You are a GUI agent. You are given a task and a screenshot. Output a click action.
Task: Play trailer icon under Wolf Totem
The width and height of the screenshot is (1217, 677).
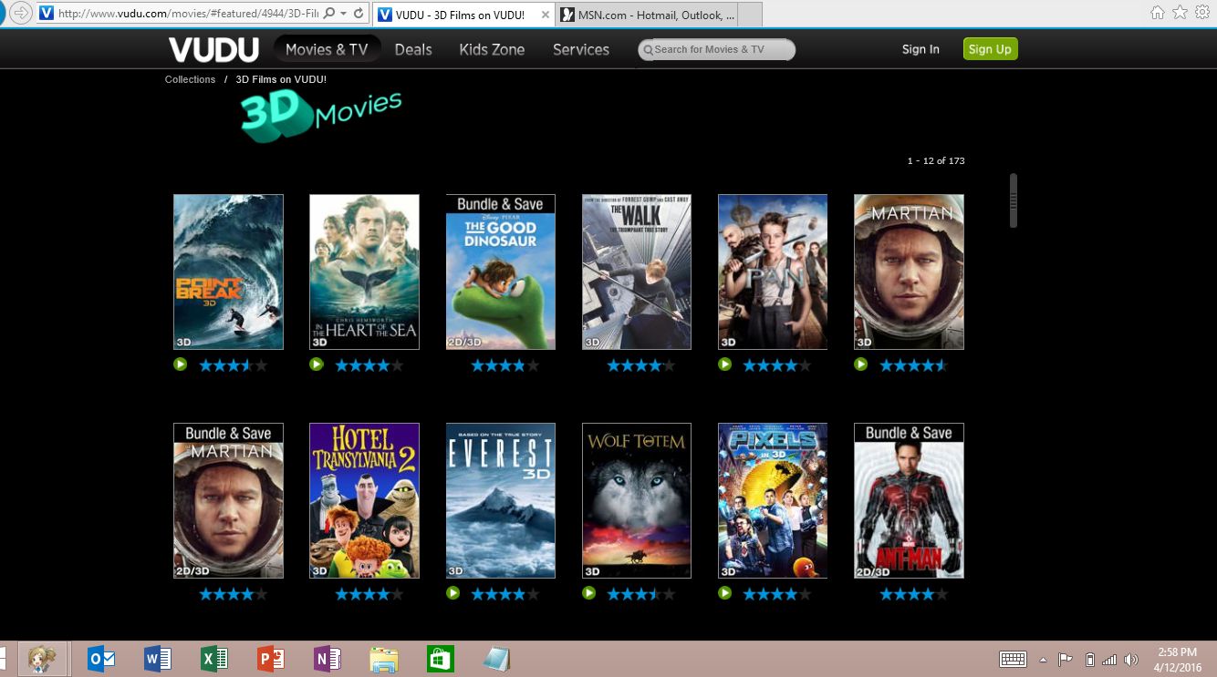589,593
